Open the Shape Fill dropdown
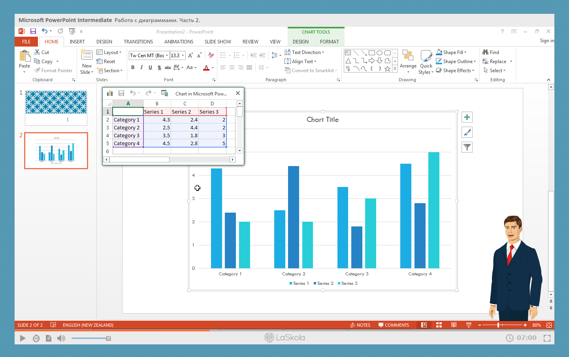 tap(454, 52)
